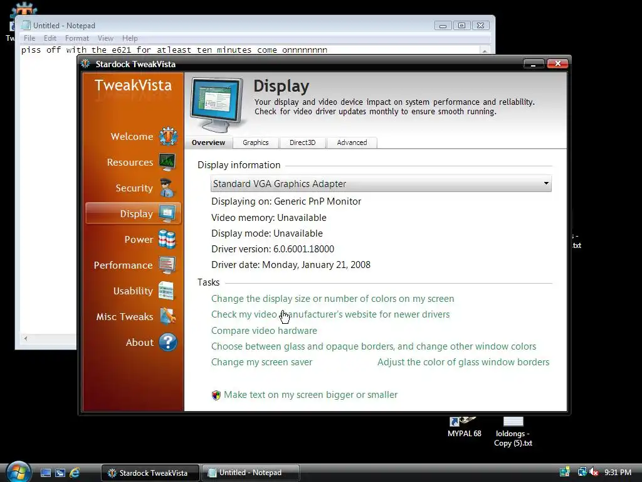Click the Display mode: Unavailable text
Screen dimensions: 642x482
pos(267,233)
